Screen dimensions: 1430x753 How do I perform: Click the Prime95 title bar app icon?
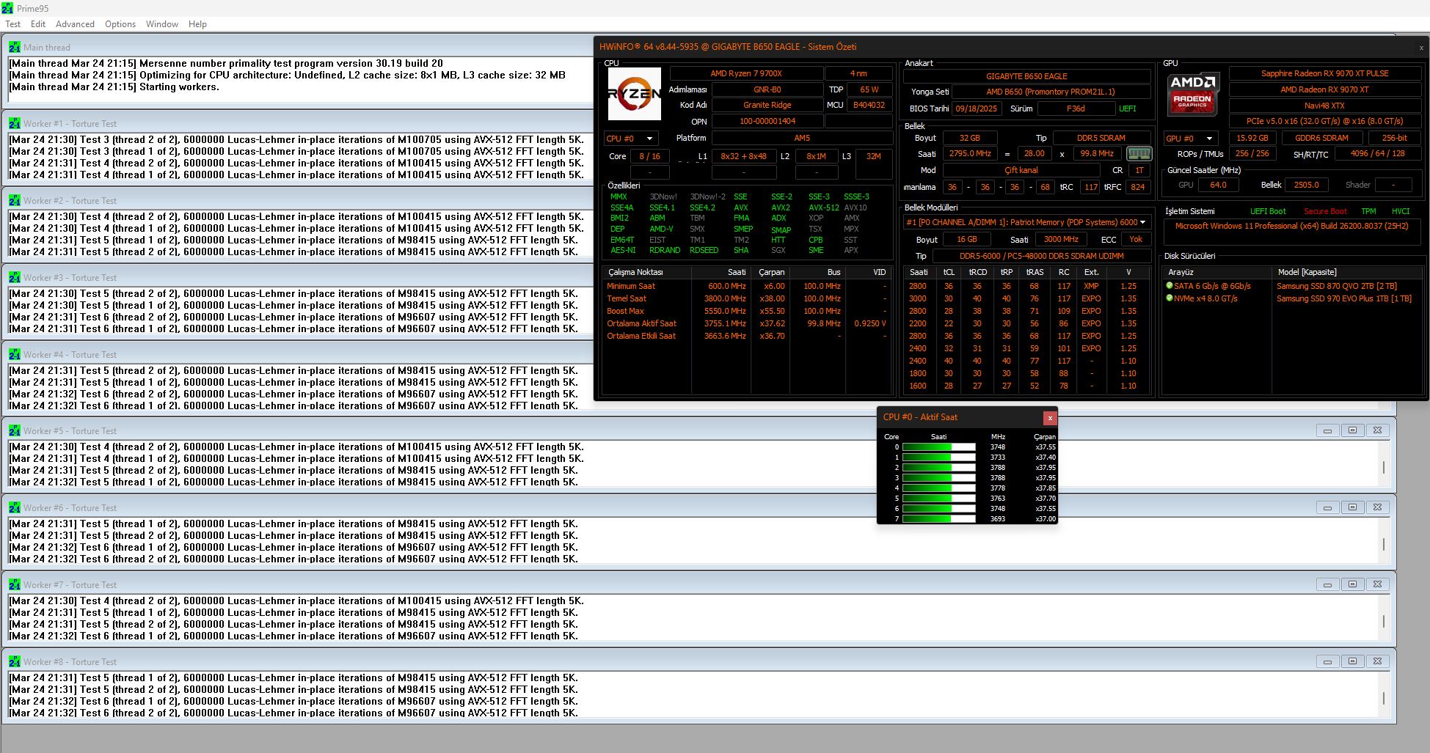coord(7,8)
